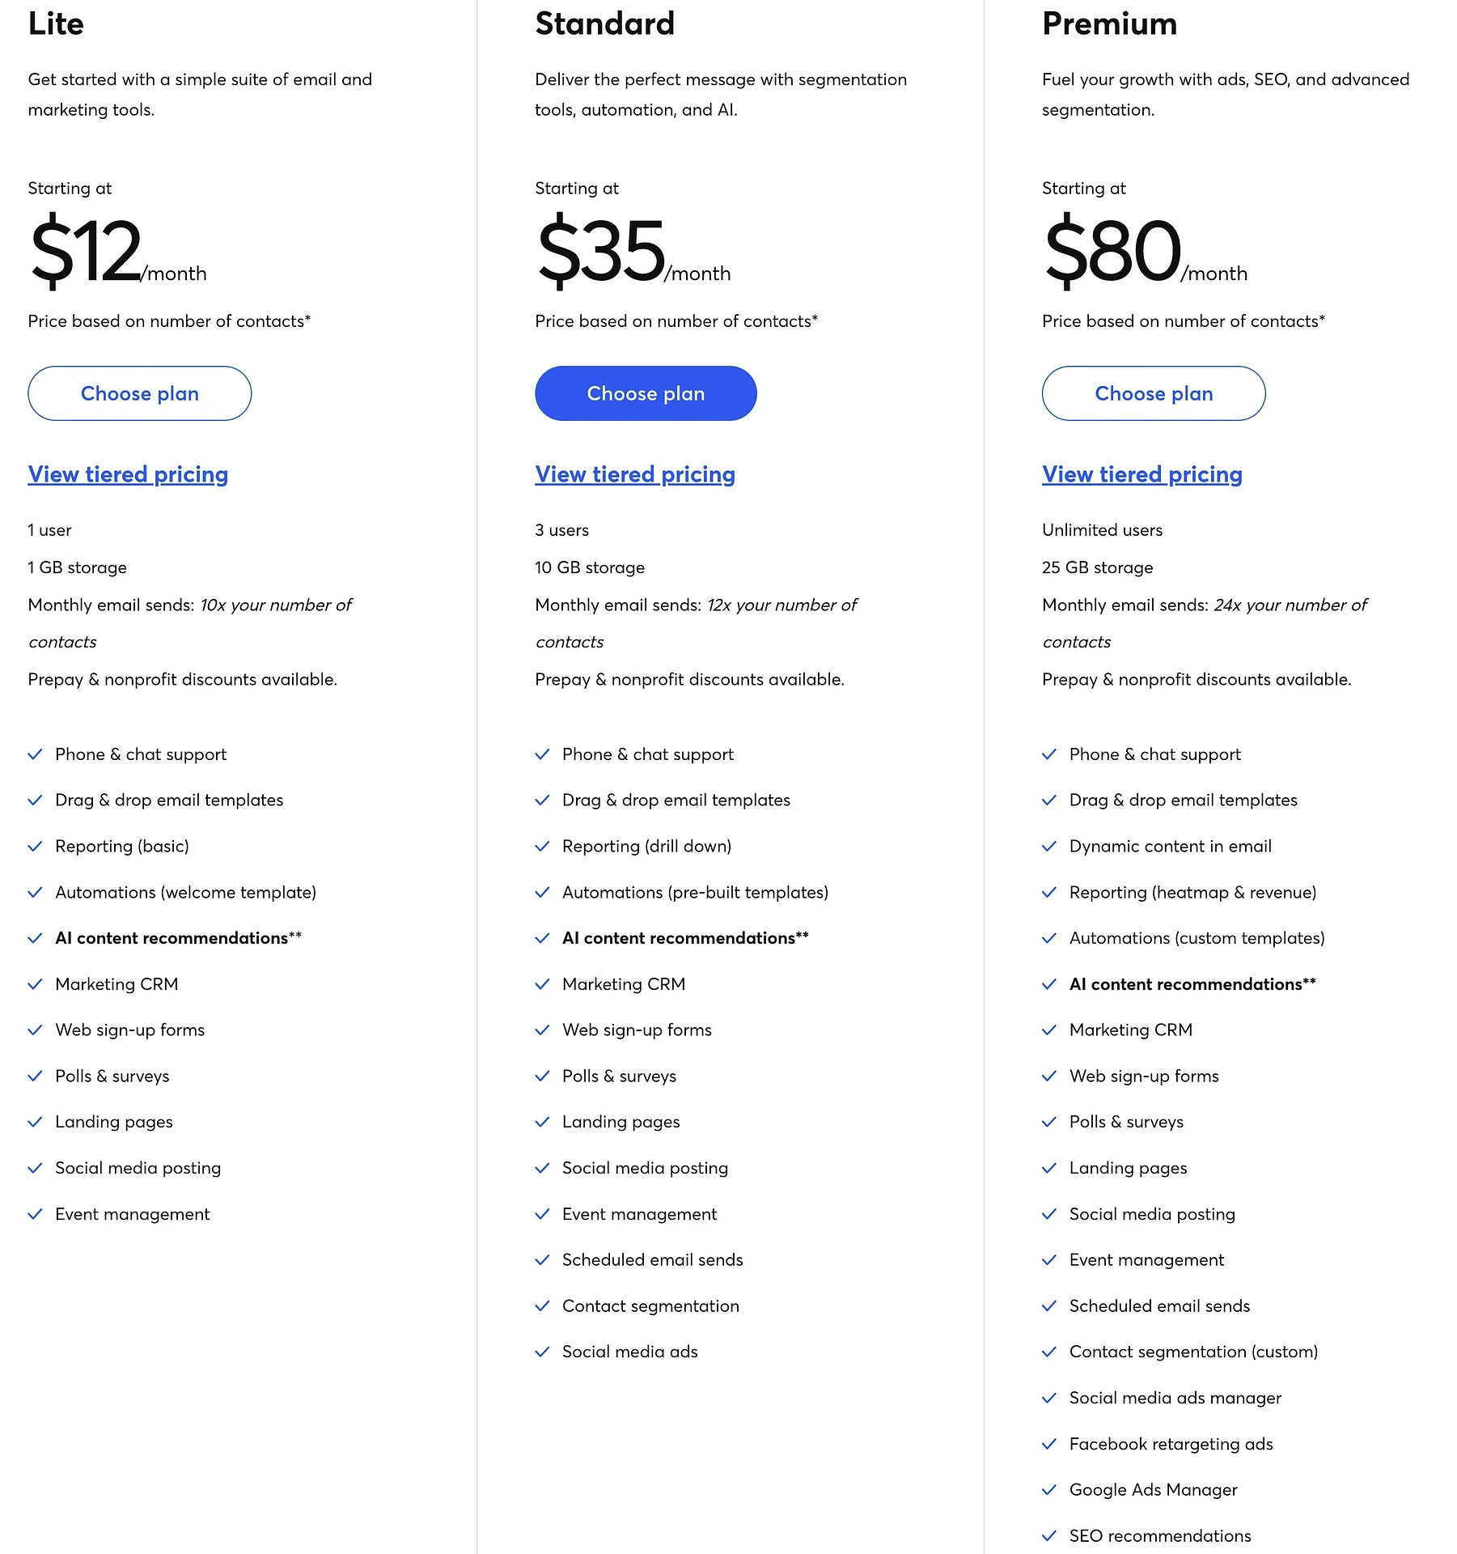This screenshot has height=1554, width=1457.
Task: Click checkmark beside Lite's Reporting (basic)
Action: click(35, 847)
